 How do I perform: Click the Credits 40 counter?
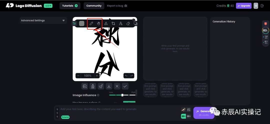(225, 6)
